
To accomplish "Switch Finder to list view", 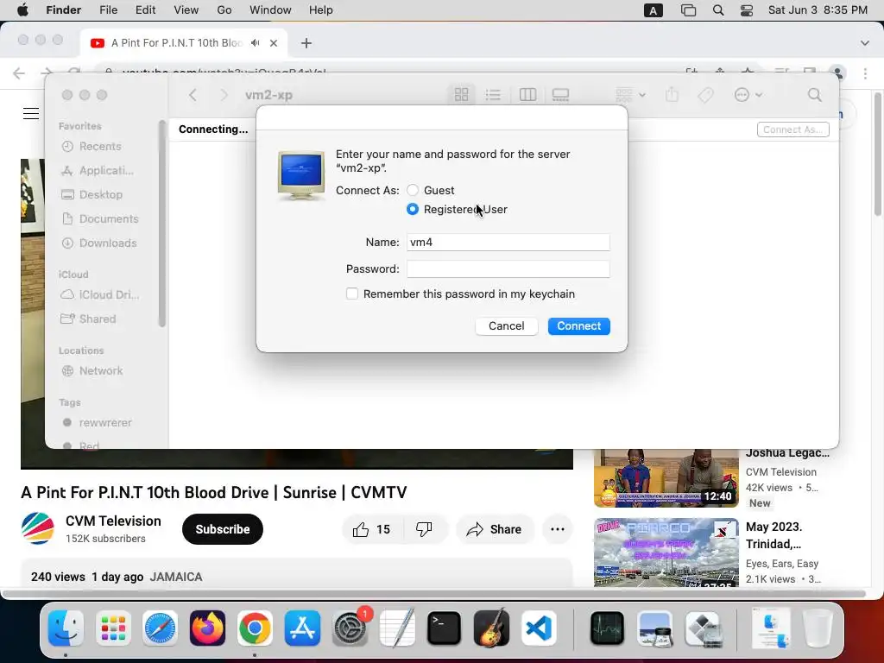I will (x=493, y=95).
